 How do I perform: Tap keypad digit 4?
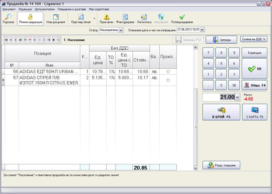point(208,63)
